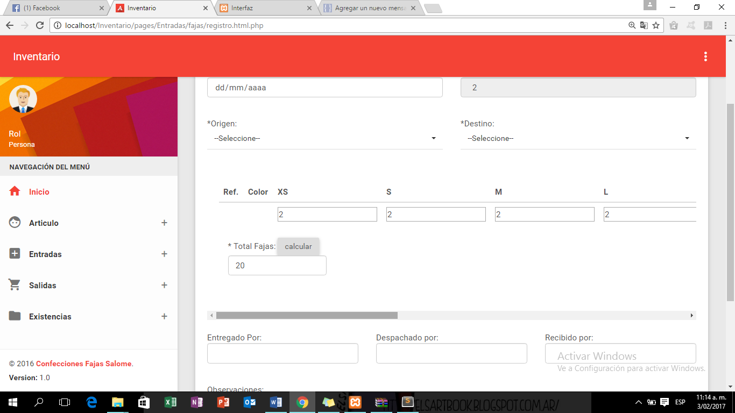
Task: Select Articulo label in the navigation menu
Action: point(44,223)
